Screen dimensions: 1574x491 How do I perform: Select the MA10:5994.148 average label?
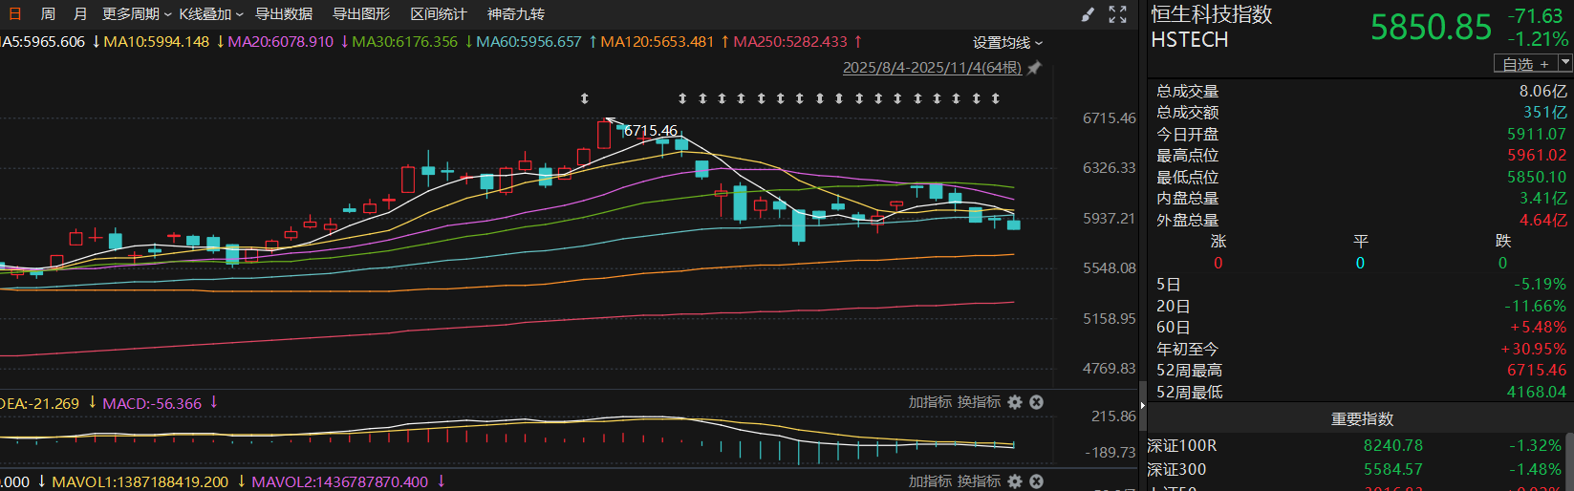[x=157, y=42]
